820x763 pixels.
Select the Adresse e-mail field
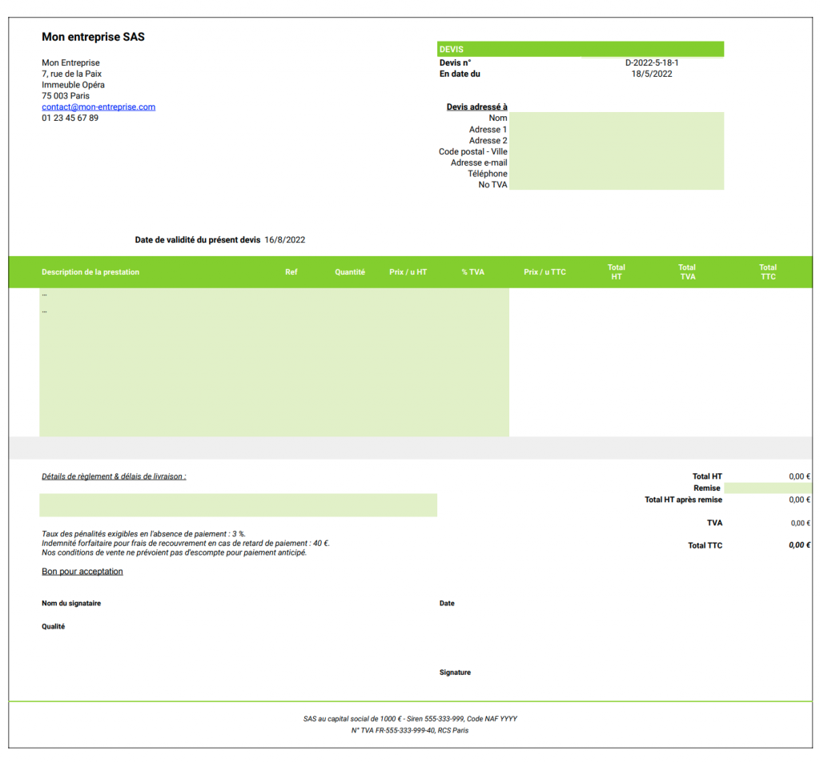coord(616,163)
